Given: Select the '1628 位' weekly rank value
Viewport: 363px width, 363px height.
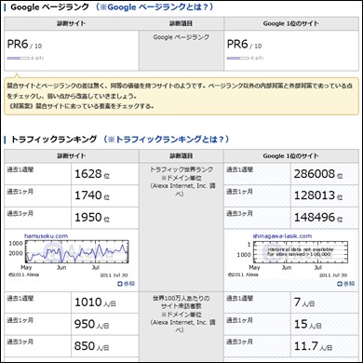Looking at the screenshot, I should pos(92,174).
